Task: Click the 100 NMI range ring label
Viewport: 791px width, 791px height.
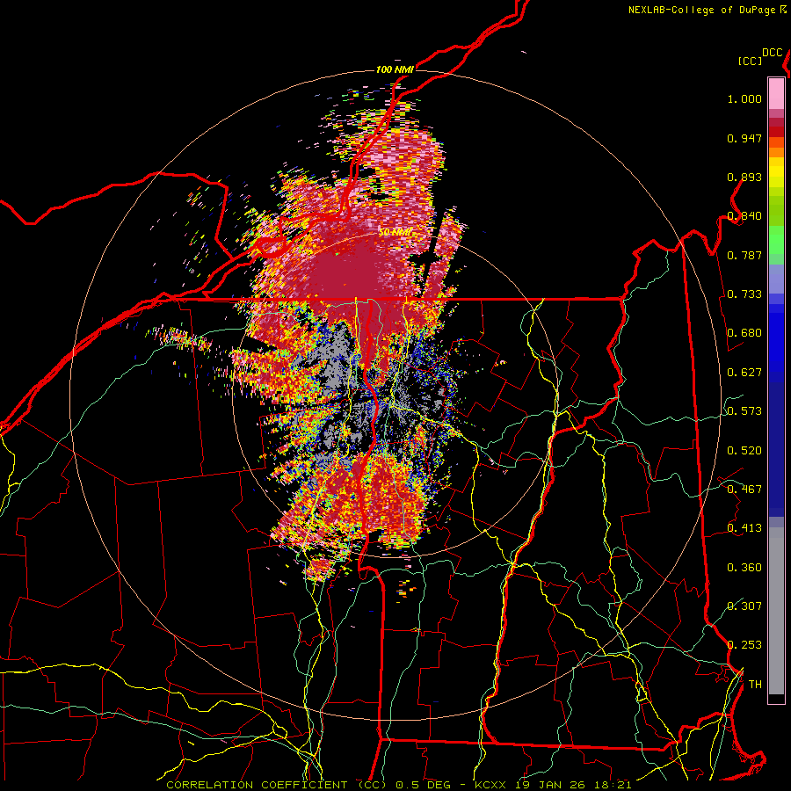Action: click(x=395, y=69)
